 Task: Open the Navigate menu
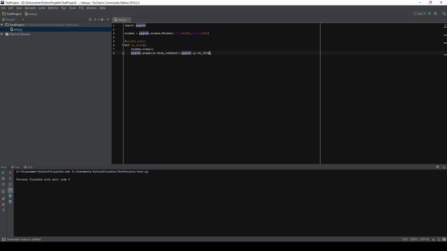pyautogui.click(x=30, y=8)
